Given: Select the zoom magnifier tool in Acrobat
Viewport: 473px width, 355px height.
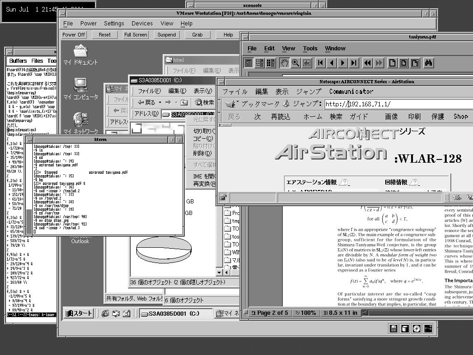Looking at the screenshot, I should [296, 63].
